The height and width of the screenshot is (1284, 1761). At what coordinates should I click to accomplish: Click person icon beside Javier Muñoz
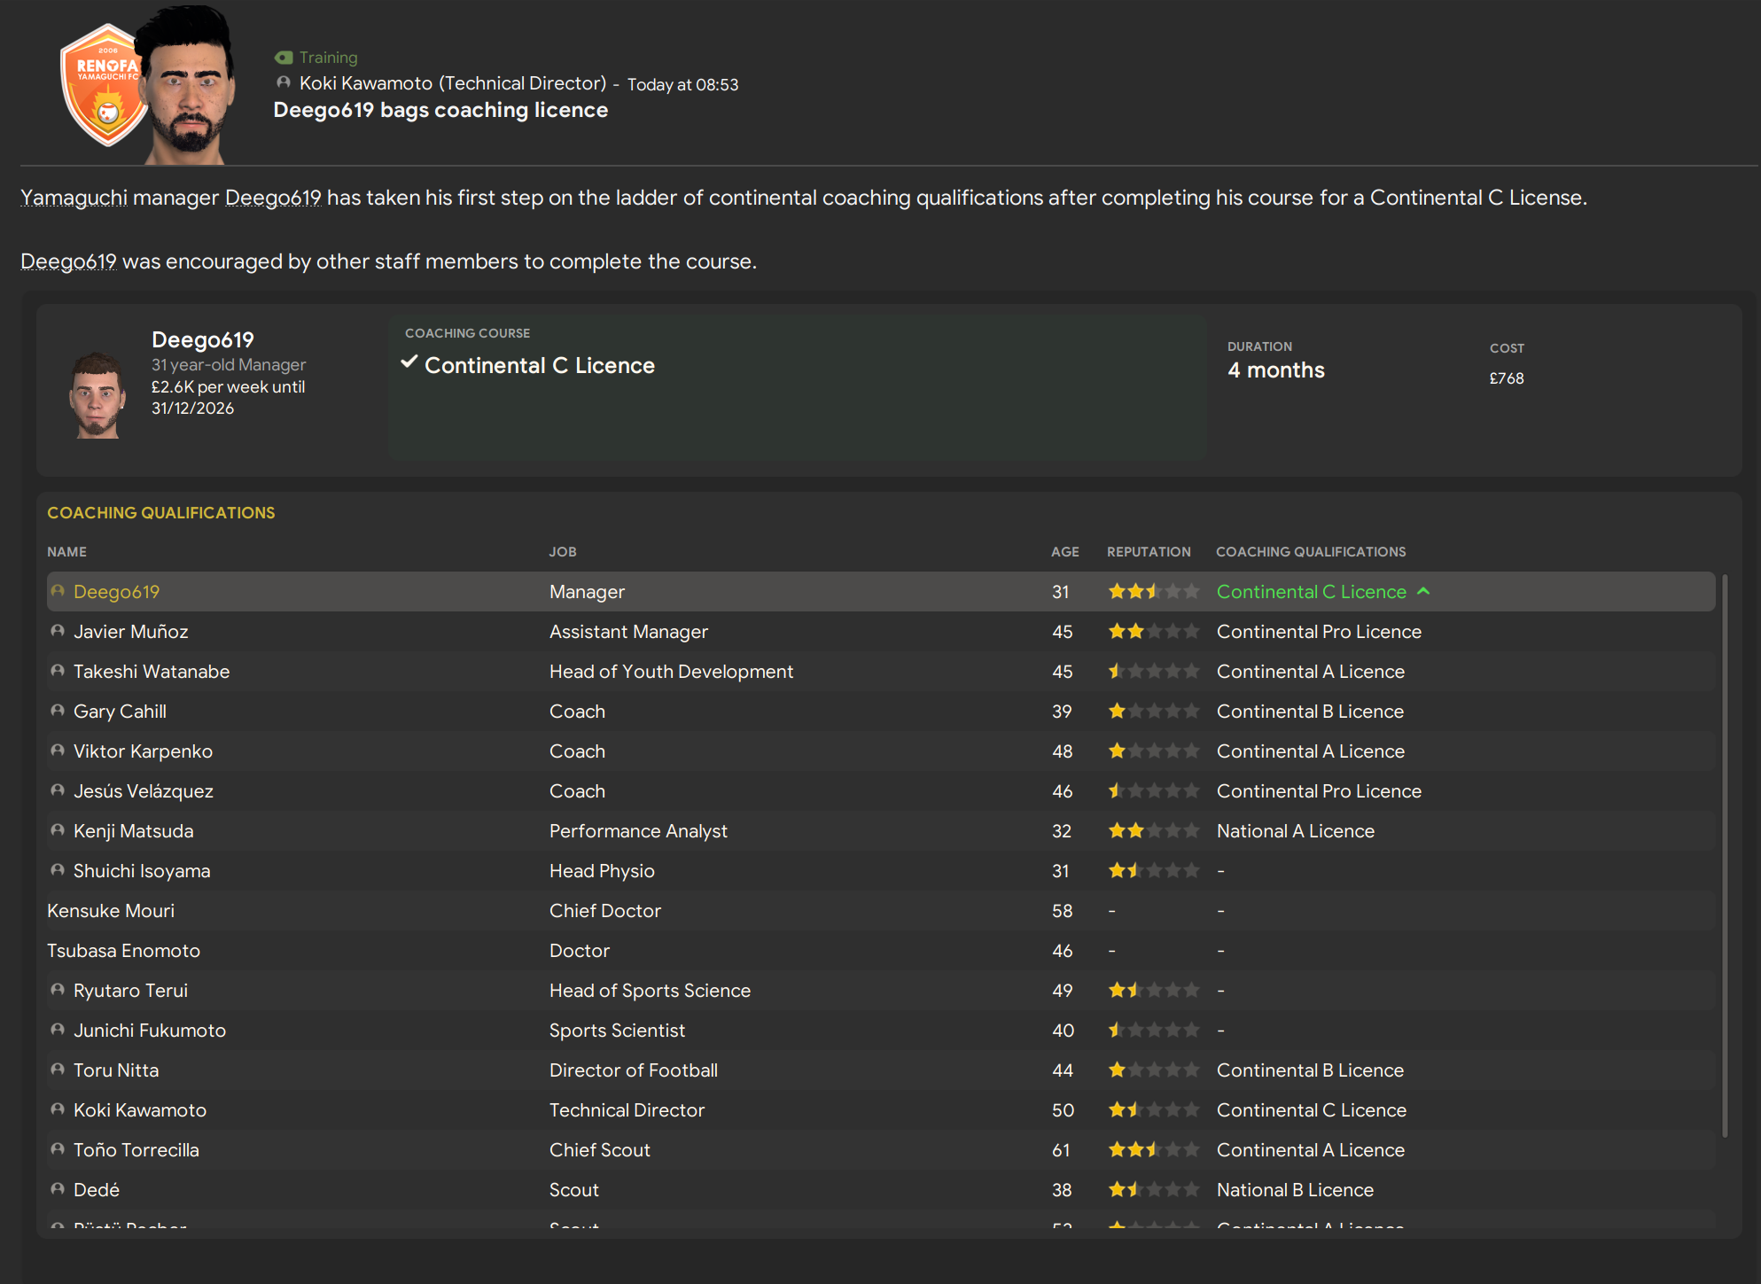(x=58, y=631)
